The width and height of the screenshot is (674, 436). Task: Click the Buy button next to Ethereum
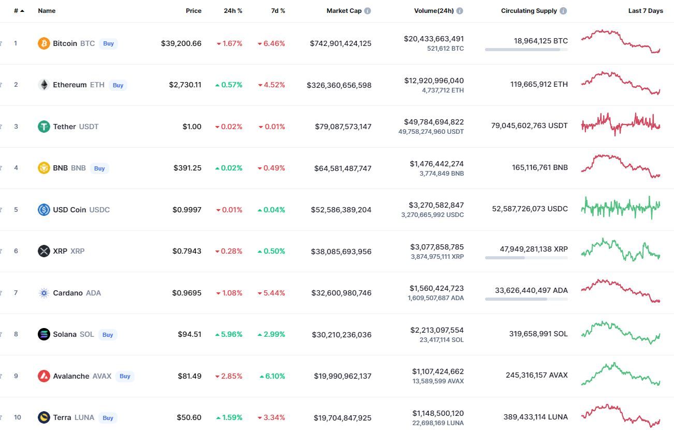(118, 85)
